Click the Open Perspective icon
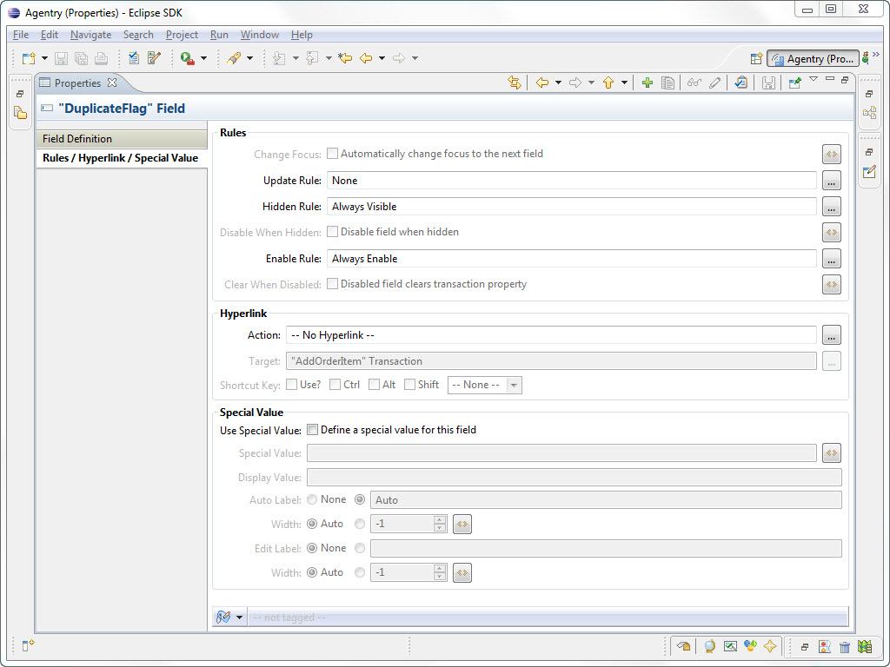The image size is (890, 667). click(756, 58)
